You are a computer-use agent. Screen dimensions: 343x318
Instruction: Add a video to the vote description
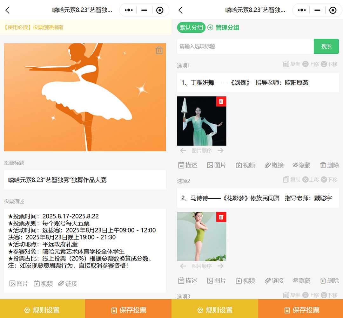[43, 284]
